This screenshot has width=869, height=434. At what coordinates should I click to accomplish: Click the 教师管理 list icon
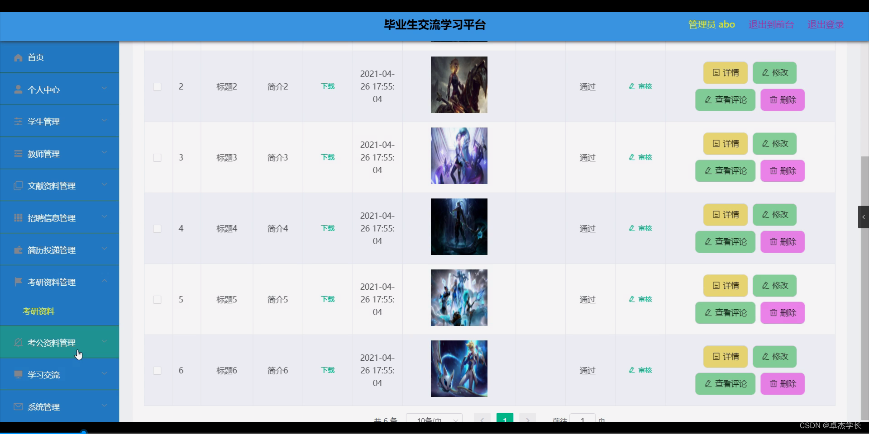[x=18, y=153]
